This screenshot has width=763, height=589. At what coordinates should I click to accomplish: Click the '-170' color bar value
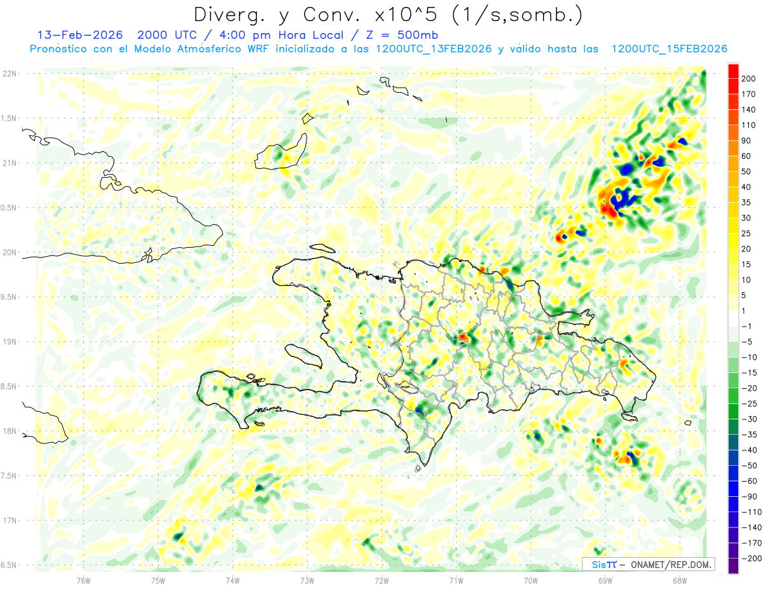[751, 543]
